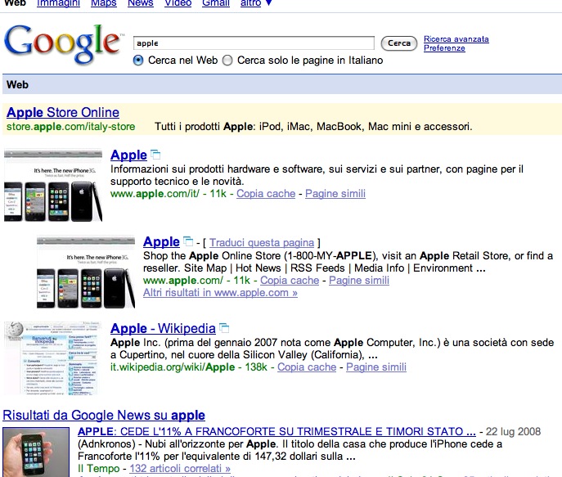Open 132 articoli correlati link

point(180,468)
